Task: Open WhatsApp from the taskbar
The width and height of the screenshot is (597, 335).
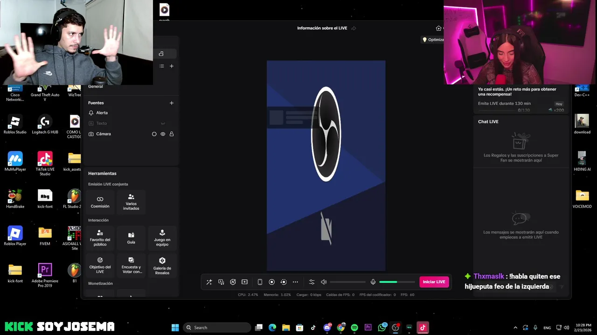Action: click(382, 328)
